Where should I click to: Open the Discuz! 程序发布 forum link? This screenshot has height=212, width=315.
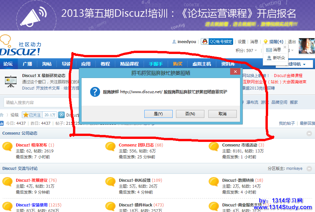(32, 145)
